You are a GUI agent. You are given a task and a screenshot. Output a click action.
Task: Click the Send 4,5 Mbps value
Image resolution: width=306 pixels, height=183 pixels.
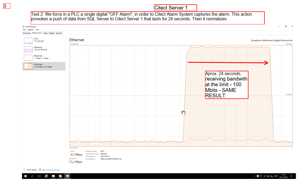point(77,155)
